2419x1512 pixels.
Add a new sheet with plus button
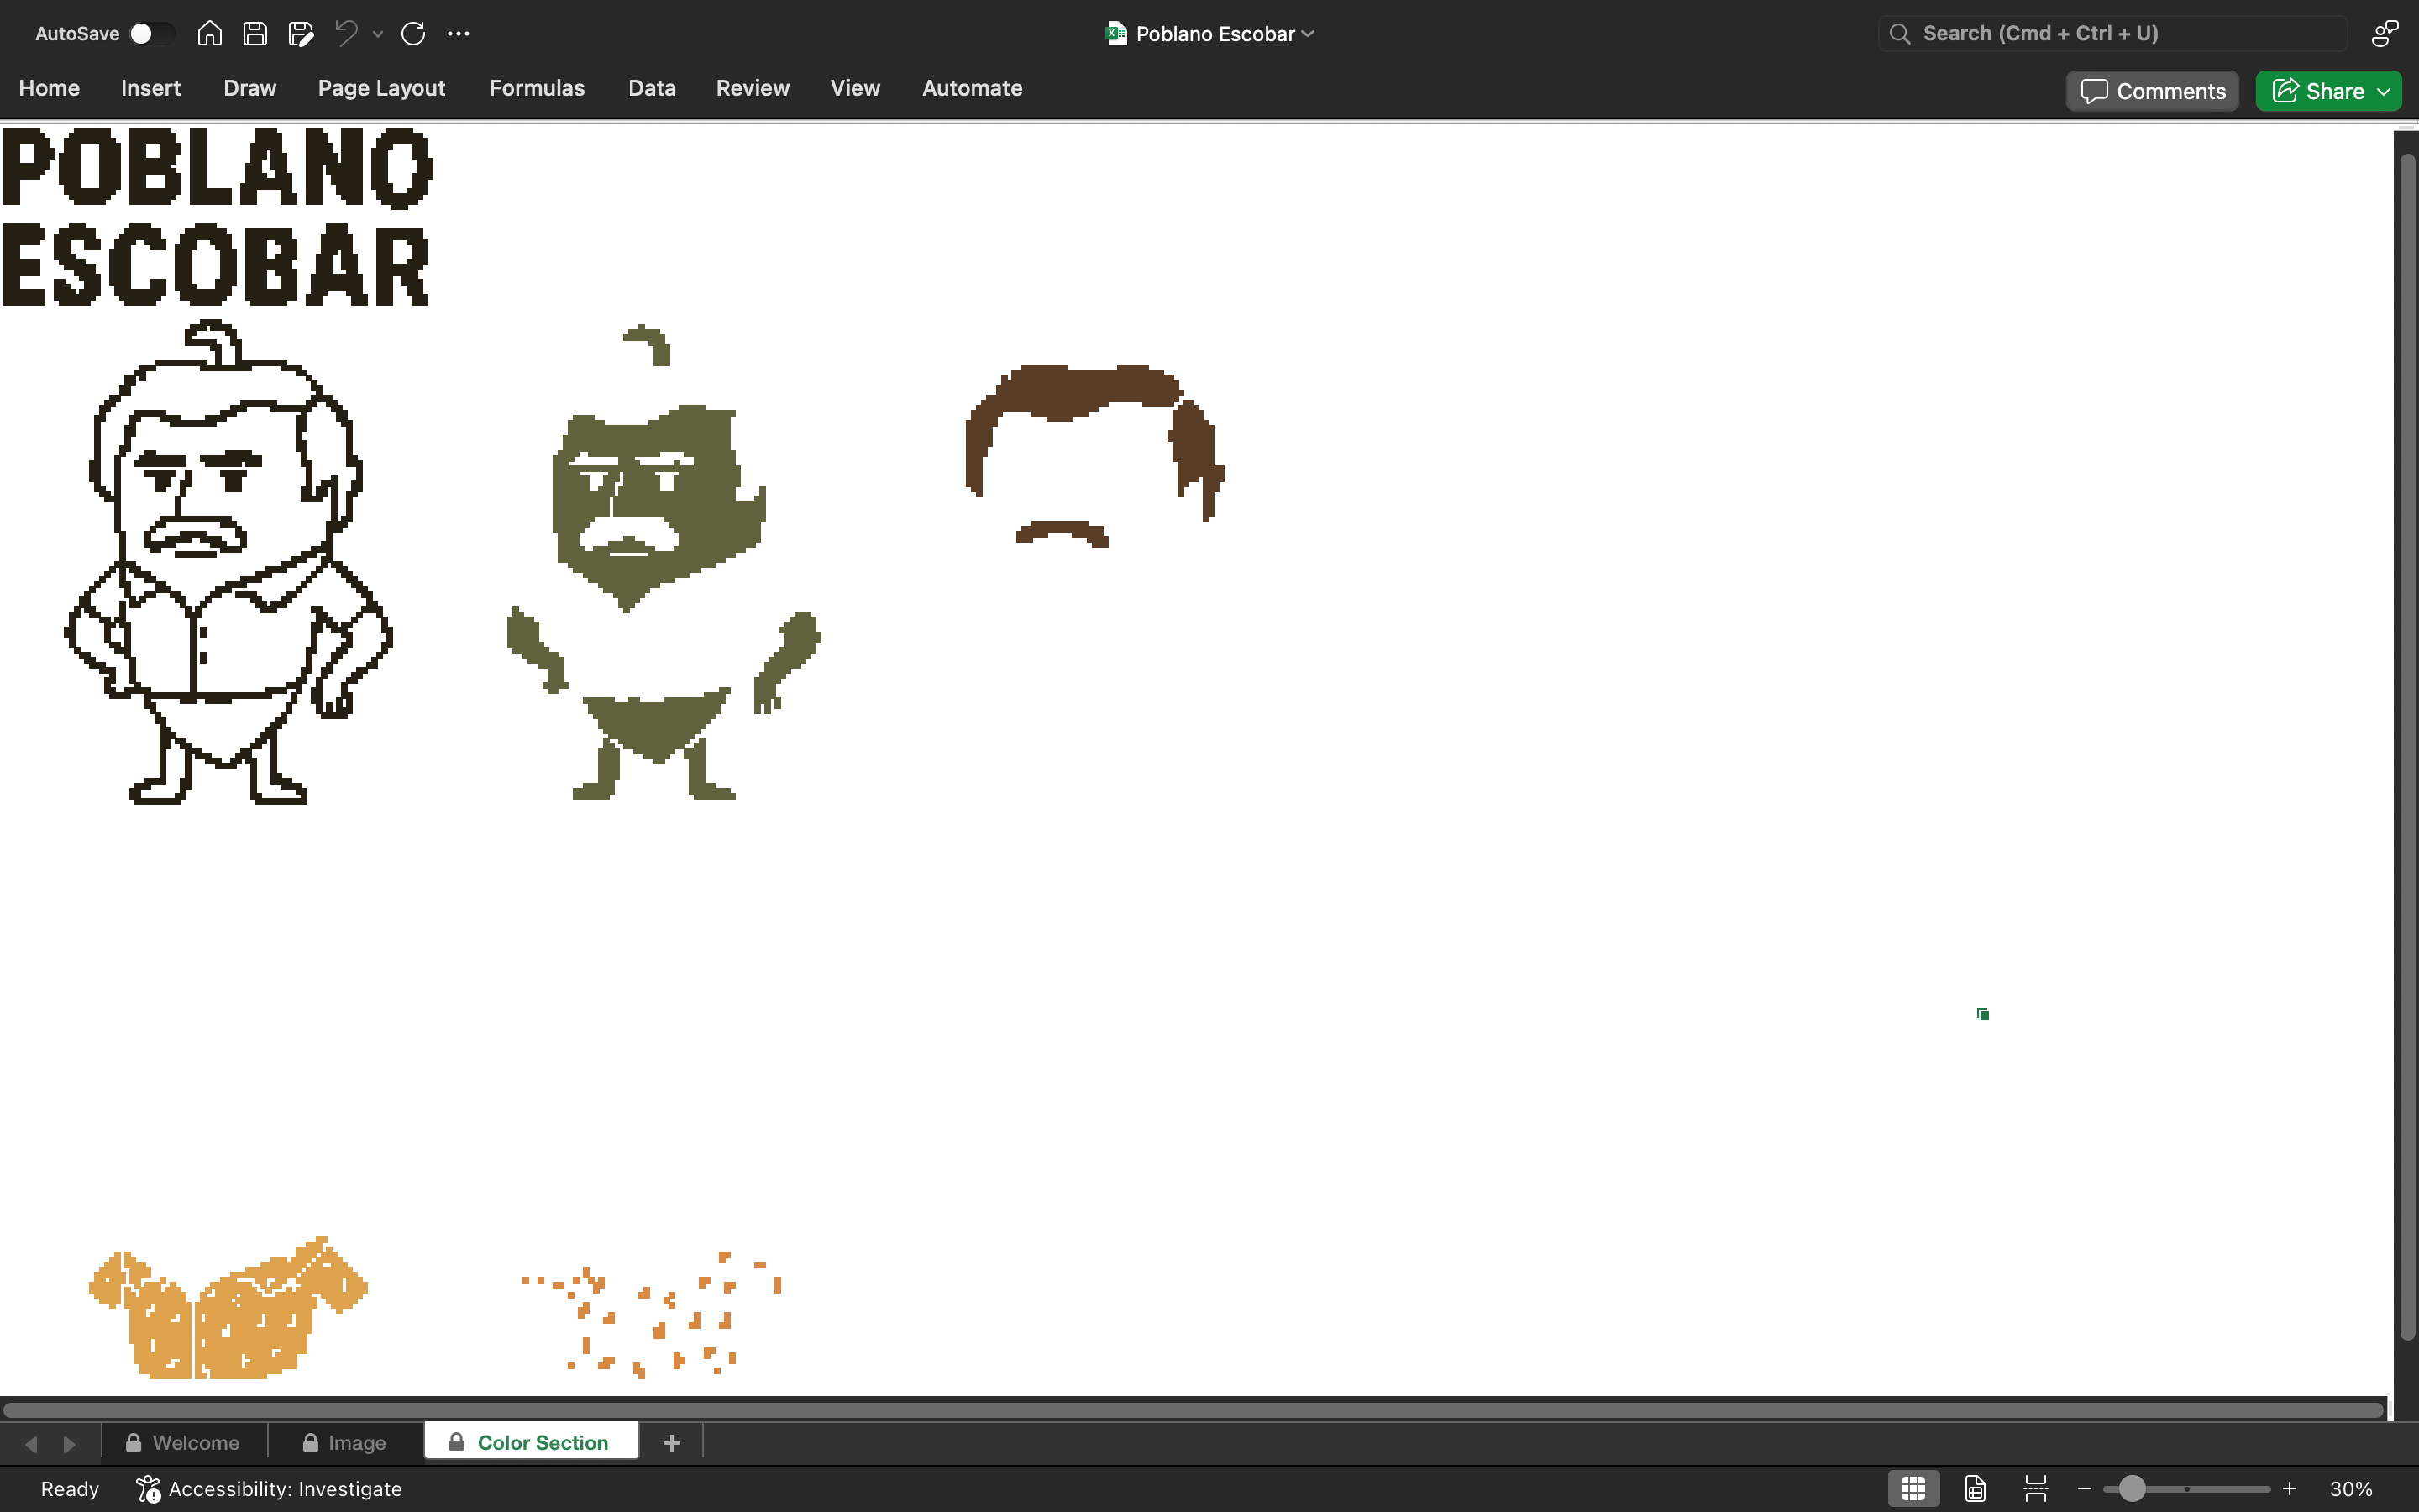pyautogui.click(x=672, y=1442)
